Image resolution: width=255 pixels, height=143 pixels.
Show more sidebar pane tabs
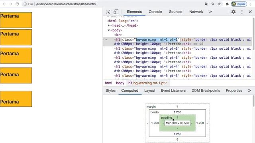click(249, 91)
